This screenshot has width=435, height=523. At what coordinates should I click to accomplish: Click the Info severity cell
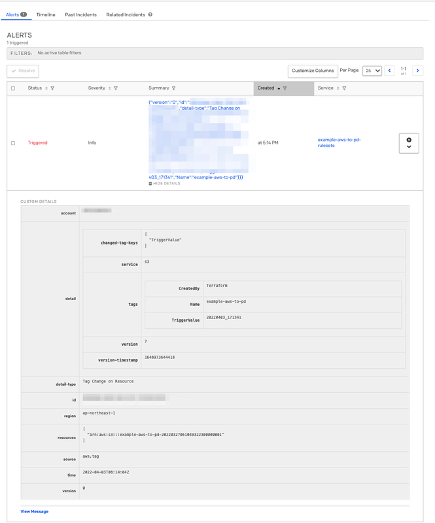(x=92, y=143)
